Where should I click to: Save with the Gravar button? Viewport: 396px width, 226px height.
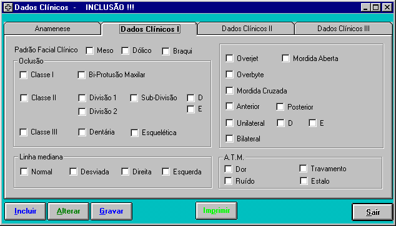[x=111, y=211]
